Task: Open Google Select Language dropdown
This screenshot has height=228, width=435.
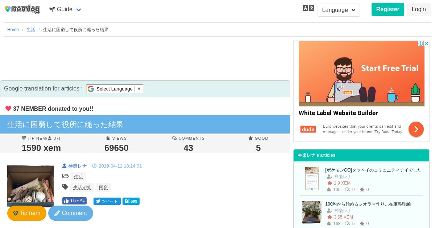Action: pyautogui.click(x=115, y=89)
